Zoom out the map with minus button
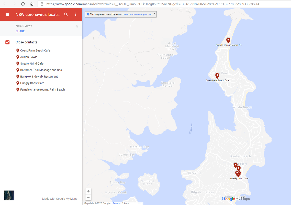Screen dimensions: 291x205 coord(88,197)
